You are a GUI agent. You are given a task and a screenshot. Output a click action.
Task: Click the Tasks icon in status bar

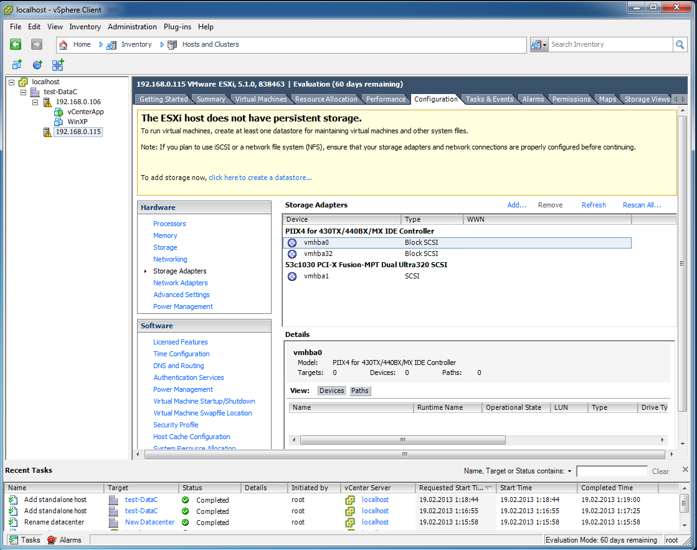14,540
